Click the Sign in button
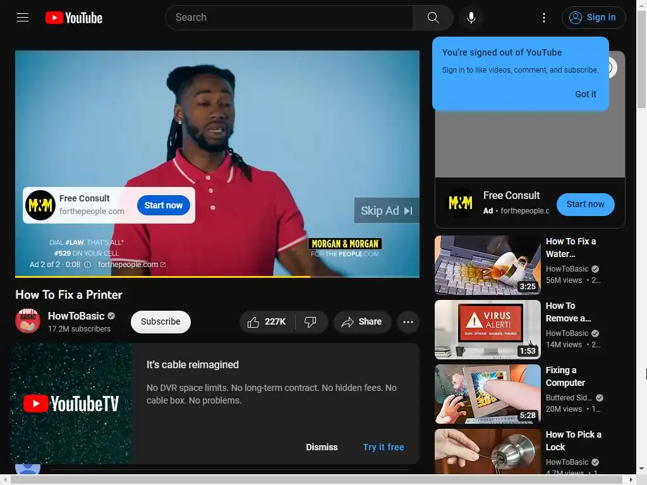Viewport: 647px width, 485px height. 593,17
